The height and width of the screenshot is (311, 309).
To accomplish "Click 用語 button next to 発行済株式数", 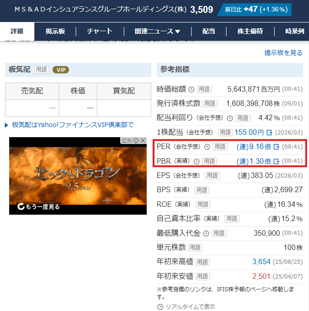I will [210, 104].
